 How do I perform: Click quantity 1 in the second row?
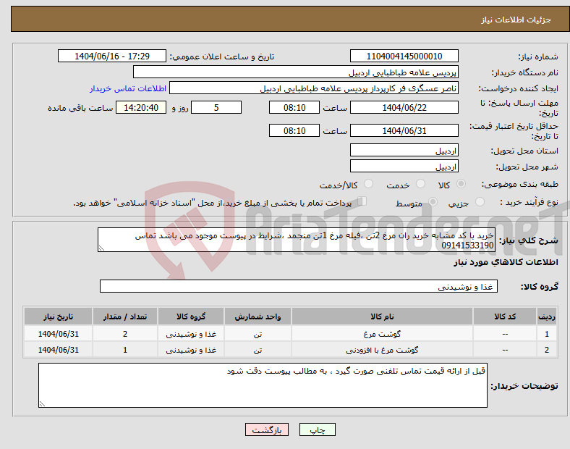[125, 350]
